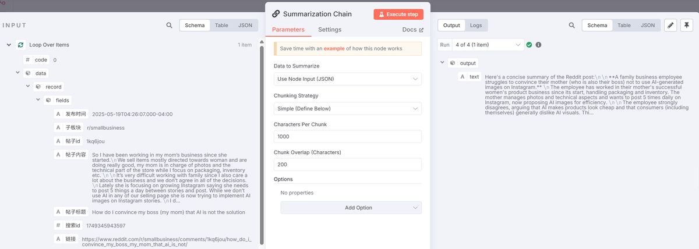
Task: Open the Chunking Strategy dropdown
Action: [348, 109]
